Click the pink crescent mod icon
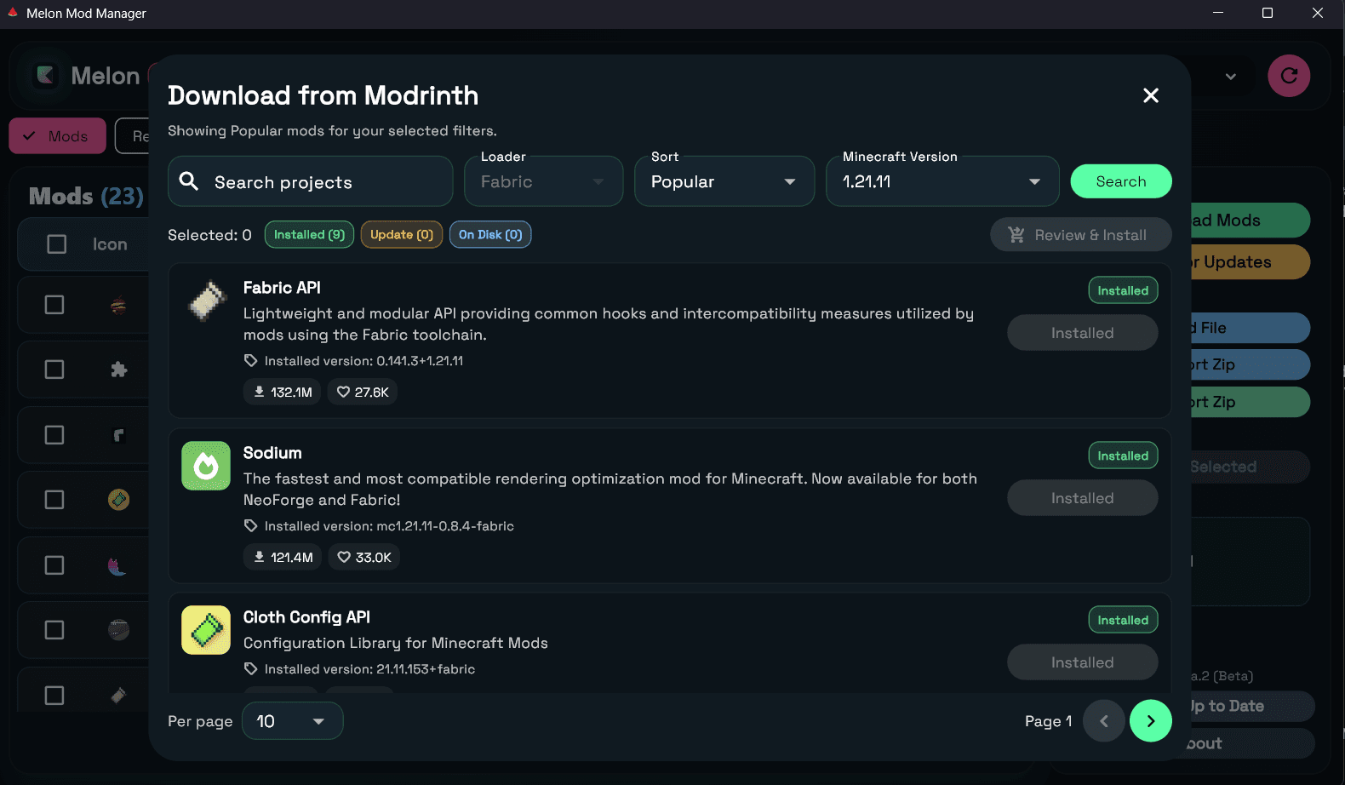1345x785 pixels. click(x=117, y=565)
